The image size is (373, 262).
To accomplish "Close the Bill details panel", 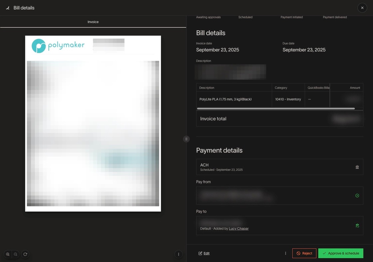I will tap(362, 8).
